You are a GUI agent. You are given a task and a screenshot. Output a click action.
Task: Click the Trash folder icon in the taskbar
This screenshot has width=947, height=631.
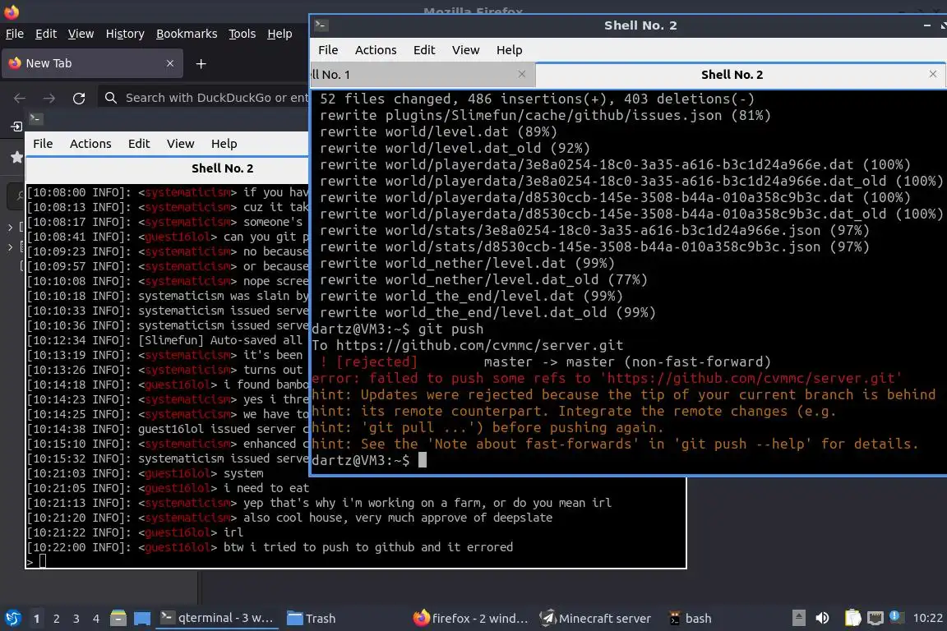295,619
